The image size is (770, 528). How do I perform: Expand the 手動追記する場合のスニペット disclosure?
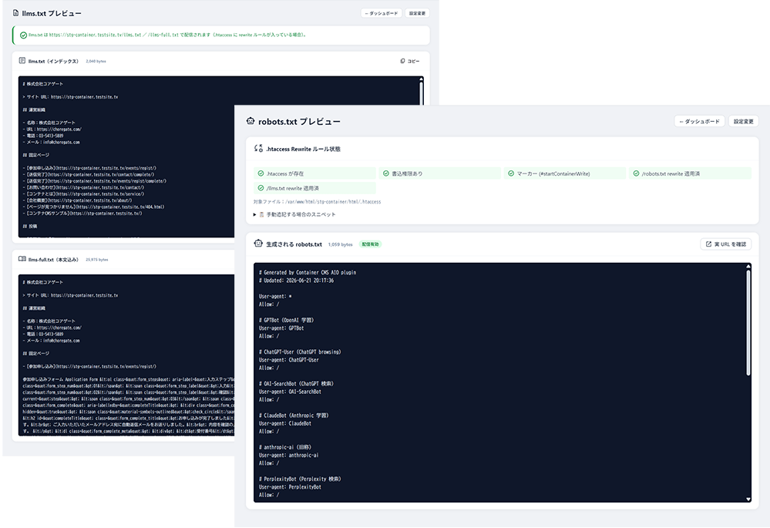pos(294,214)
